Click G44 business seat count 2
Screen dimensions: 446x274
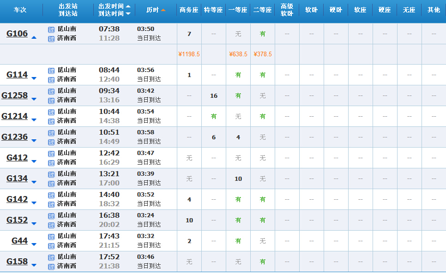(189, 241)
